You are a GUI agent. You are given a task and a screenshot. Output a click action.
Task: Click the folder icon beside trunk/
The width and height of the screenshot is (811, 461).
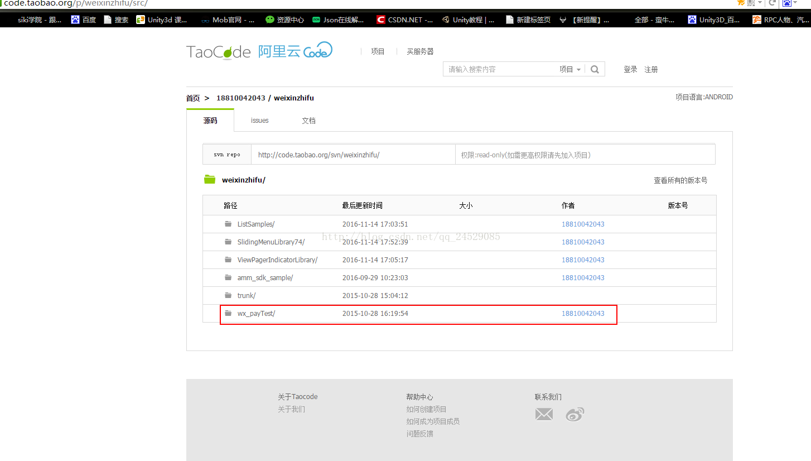click(x=228, y=295)
